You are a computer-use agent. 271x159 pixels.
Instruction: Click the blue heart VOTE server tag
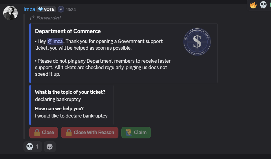point(46,9)
